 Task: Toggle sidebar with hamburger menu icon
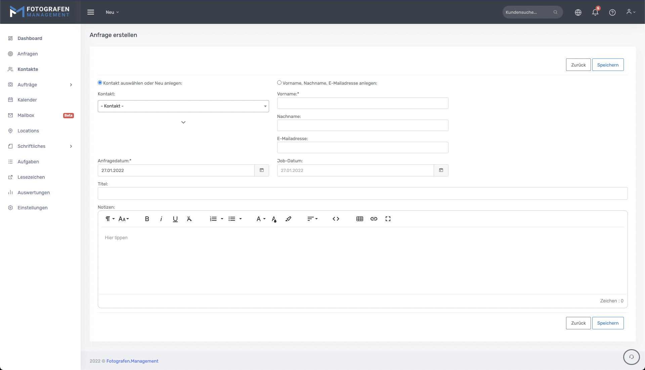click(91, 12)
